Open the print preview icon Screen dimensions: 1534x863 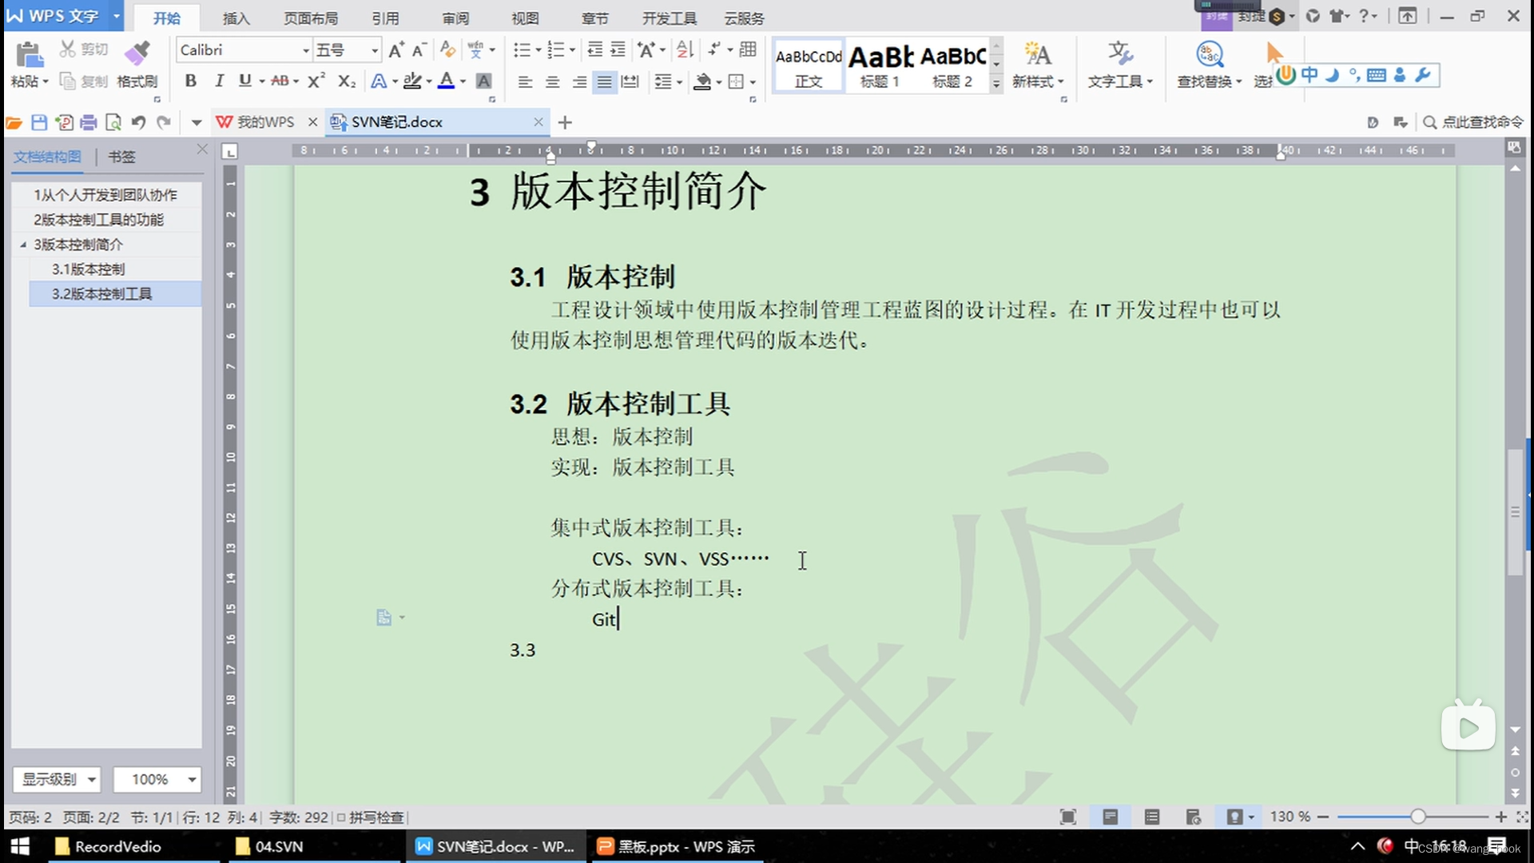tap(113, 121)
